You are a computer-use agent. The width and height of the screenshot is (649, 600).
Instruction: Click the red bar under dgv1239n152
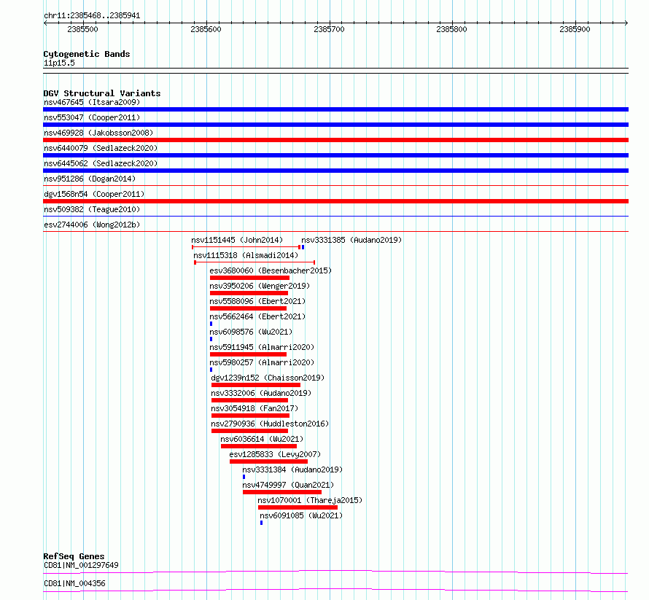pyautogui.click(x=255, y=385)
